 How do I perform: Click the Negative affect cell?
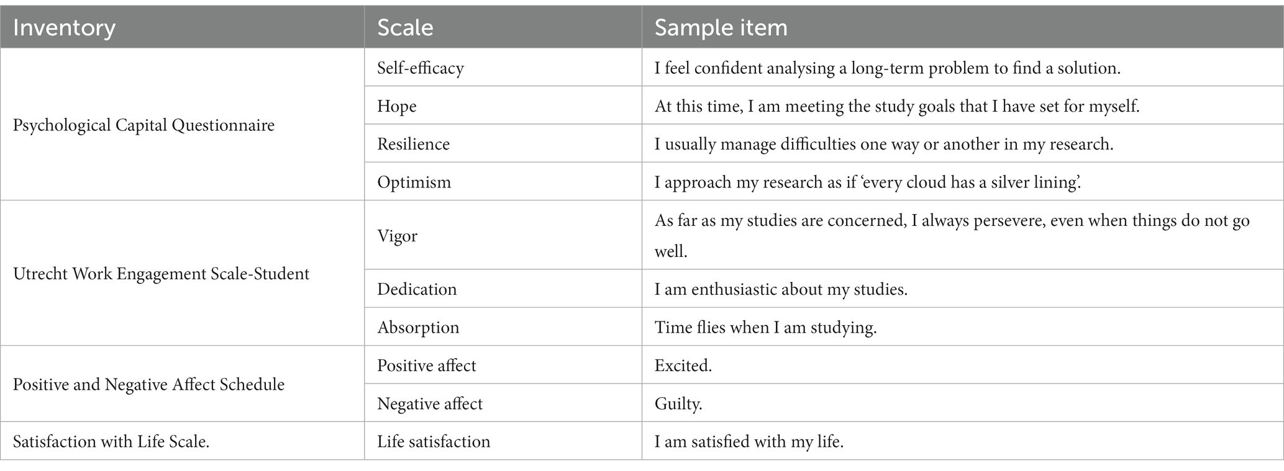(x=503, y=403)
